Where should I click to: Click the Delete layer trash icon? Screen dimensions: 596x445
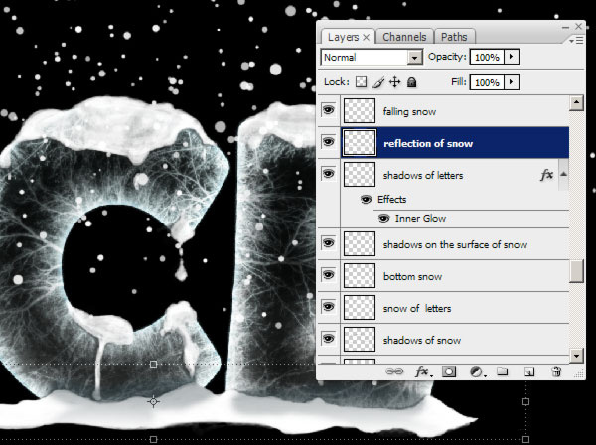coord(556,371)
